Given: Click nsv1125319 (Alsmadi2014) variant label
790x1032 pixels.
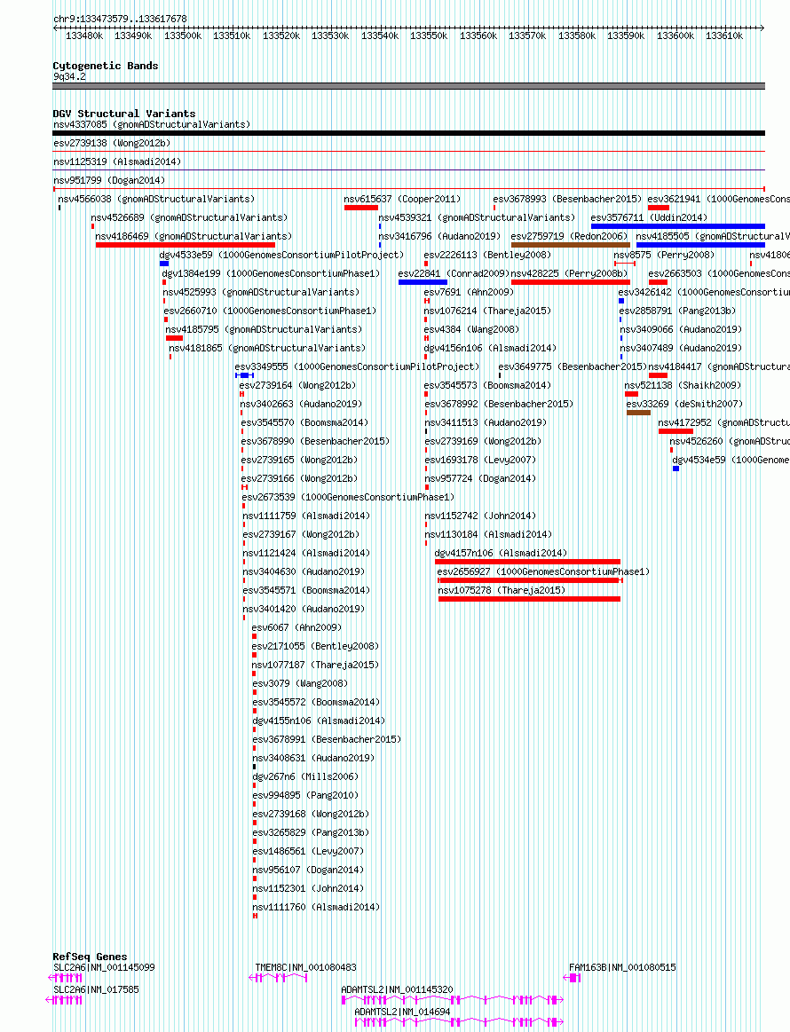Looking at the screenshot, I should 117,161.
